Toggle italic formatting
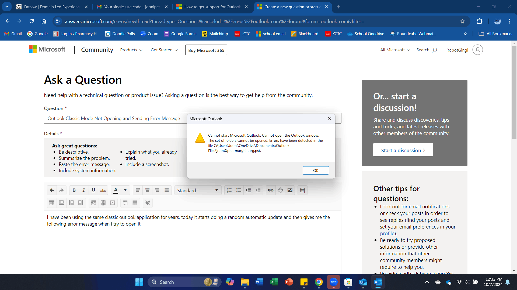This screenshot has width=517, height=290. point(84,190)
